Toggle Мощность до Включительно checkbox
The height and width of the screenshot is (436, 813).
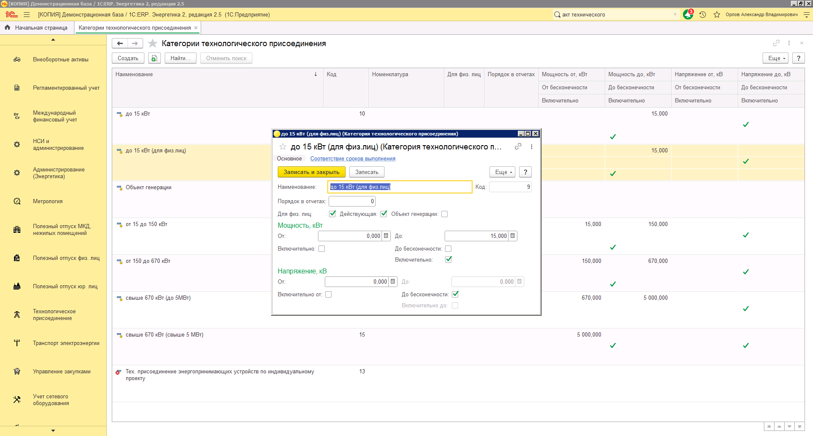(448, 259)
